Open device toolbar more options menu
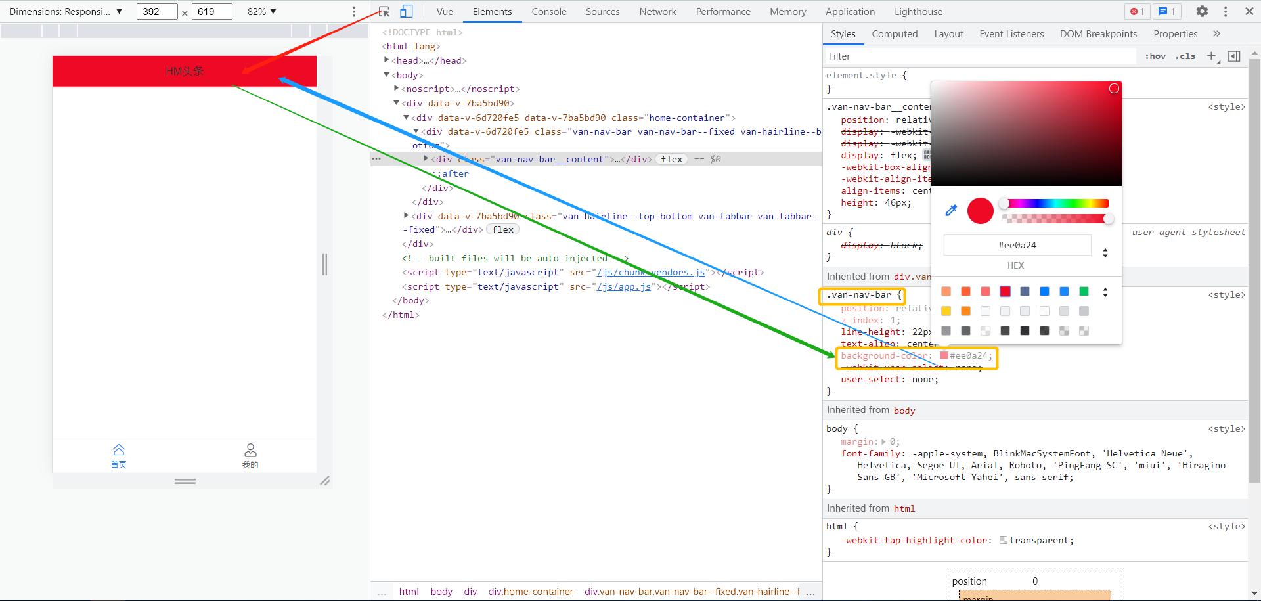1261x601 pixels. click(x=354, y=11)
